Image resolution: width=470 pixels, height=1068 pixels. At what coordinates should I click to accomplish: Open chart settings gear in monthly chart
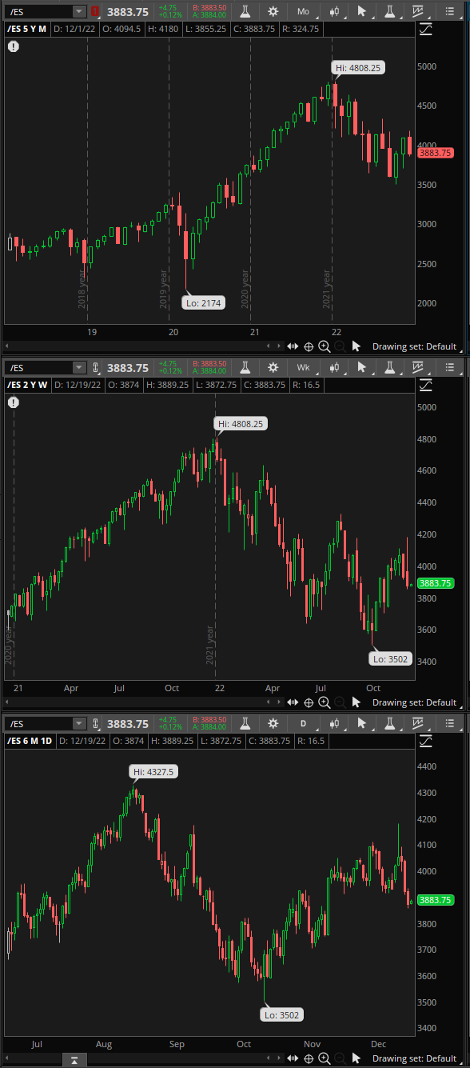click(x=273, y=11)
